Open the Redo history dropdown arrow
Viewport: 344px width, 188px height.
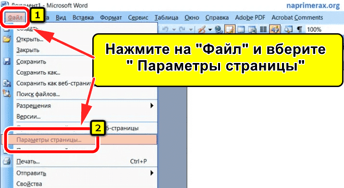point(191,29)
